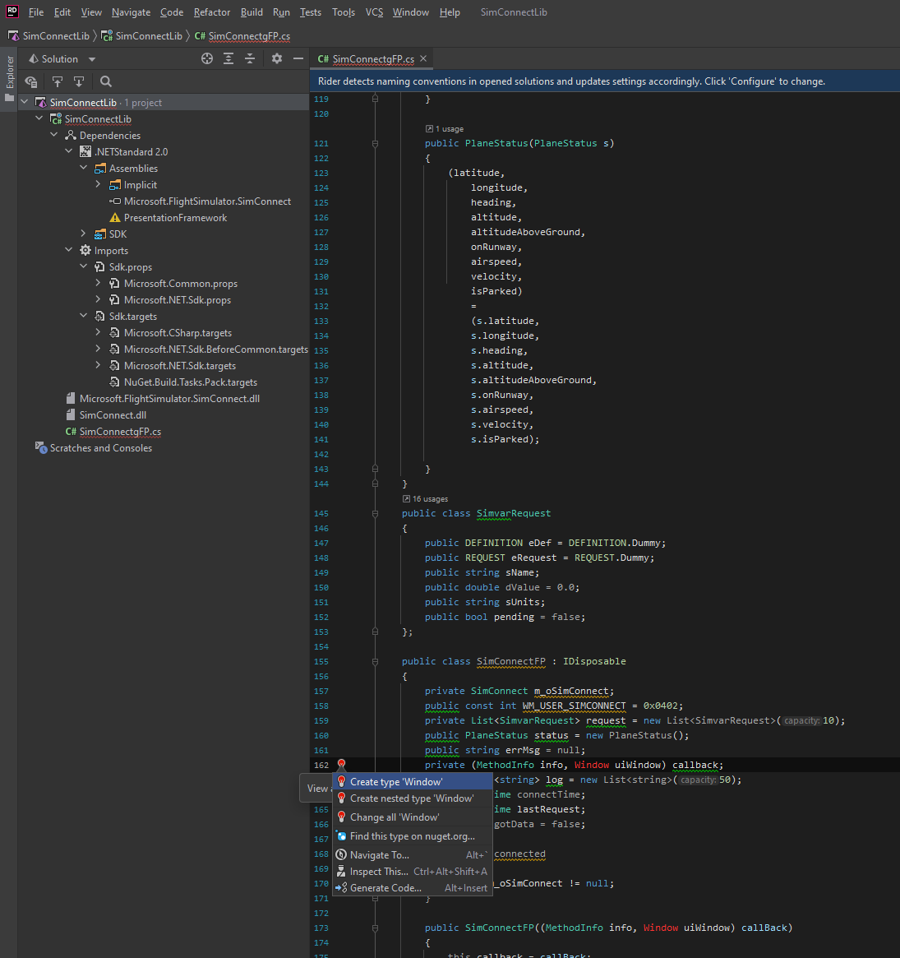Close the SimConnectgFP.cs editor tab
The height and width of the screenshot is (958, 900).
pyautogui.click(x=423, y=58)
